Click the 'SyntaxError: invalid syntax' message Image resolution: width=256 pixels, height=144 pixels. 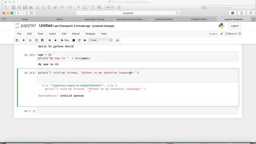click(61, 96)
